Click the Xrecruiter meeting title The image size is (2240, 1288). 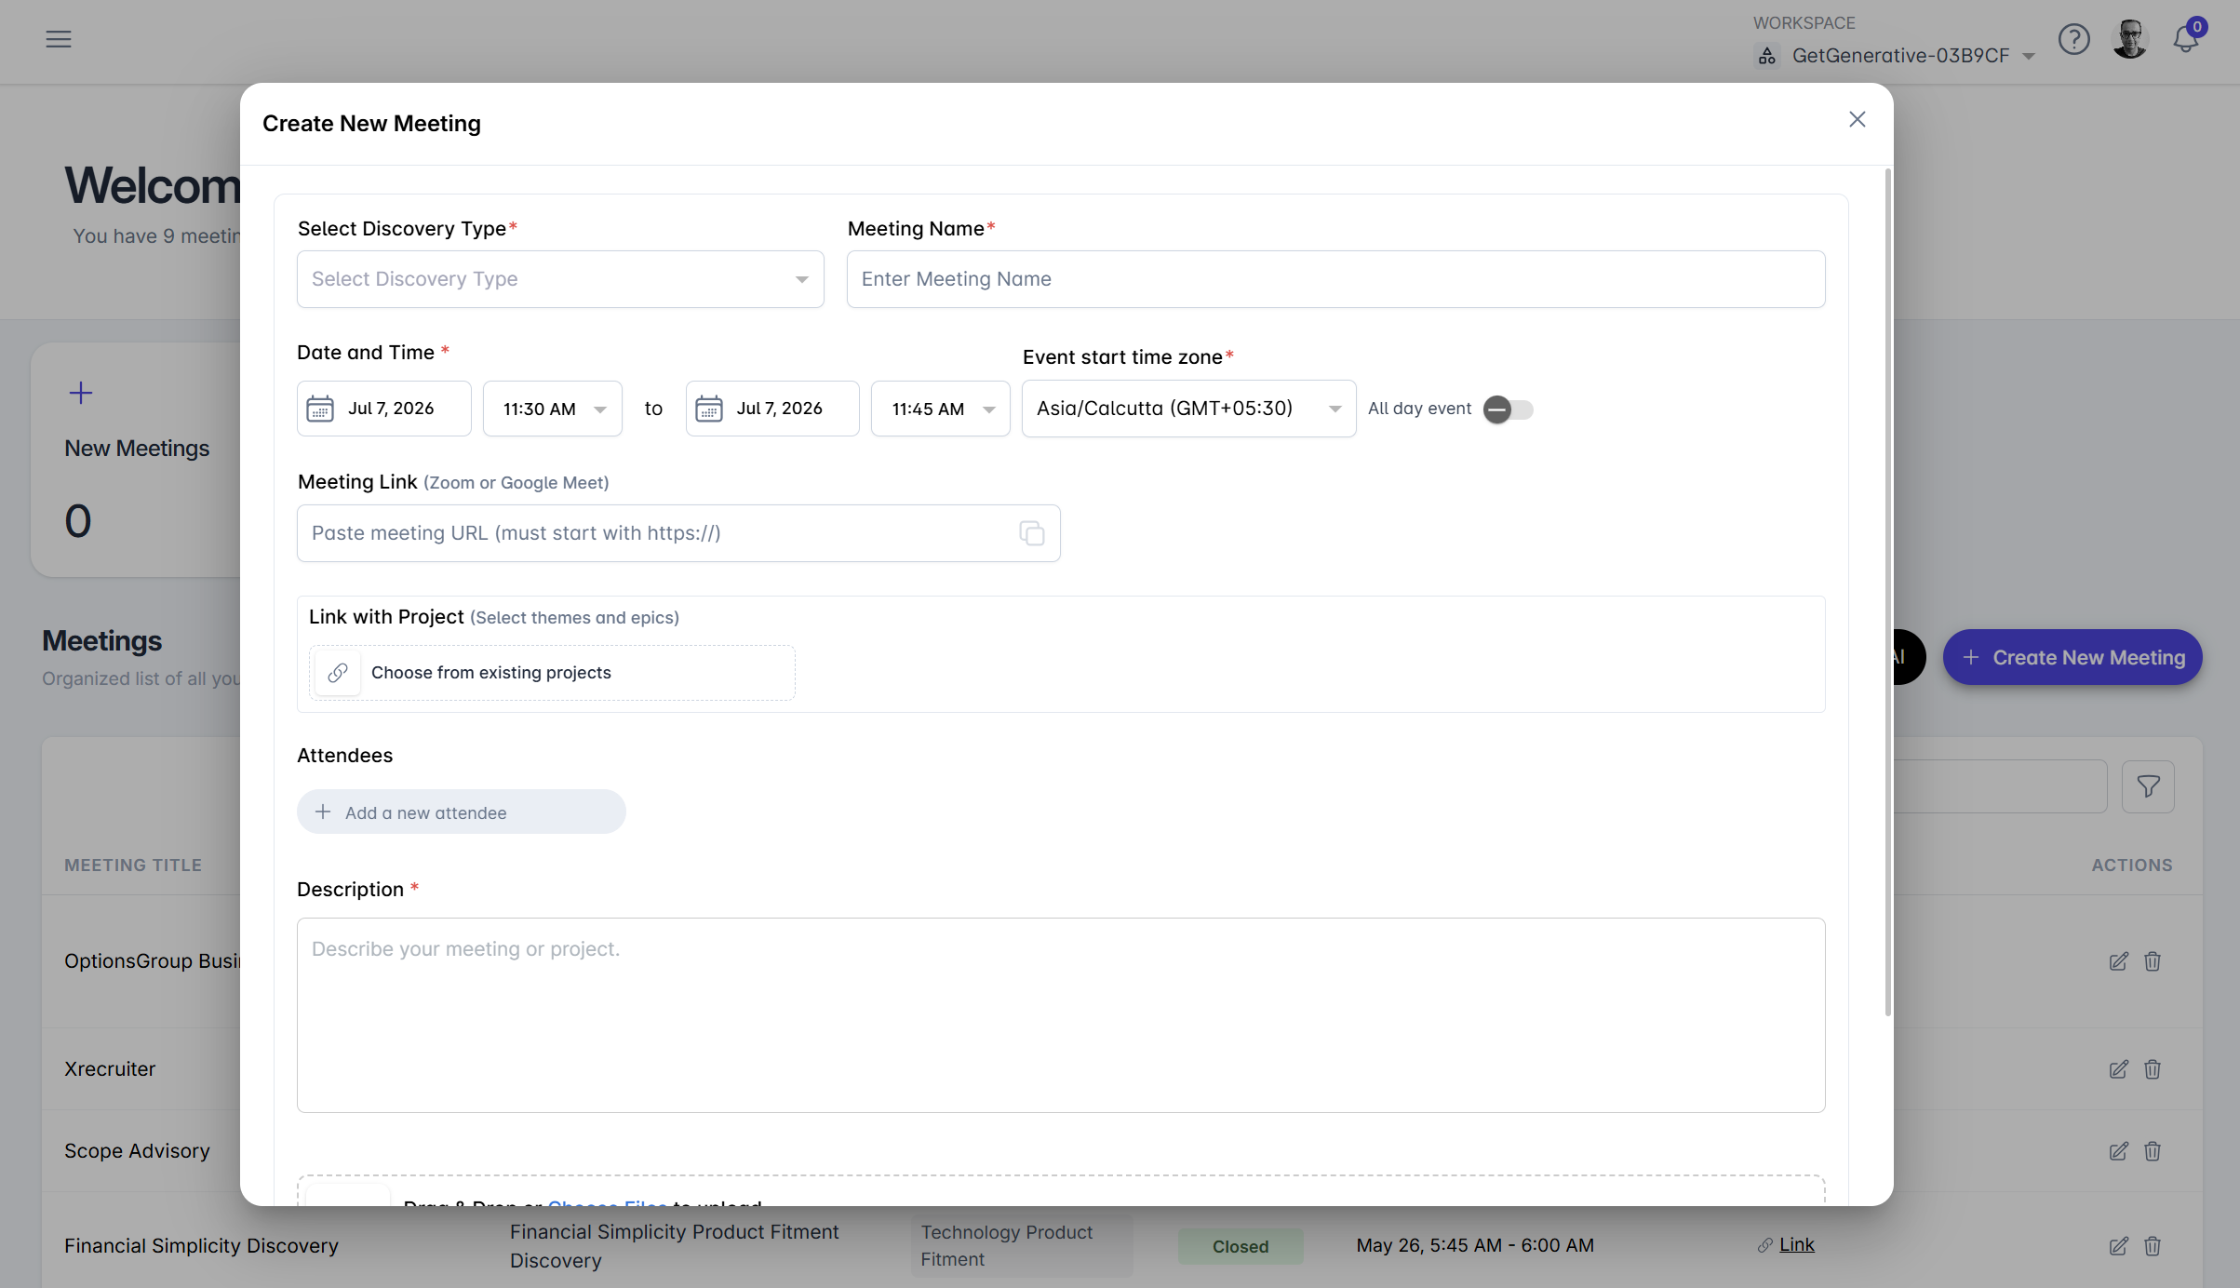click(110, 1068)
